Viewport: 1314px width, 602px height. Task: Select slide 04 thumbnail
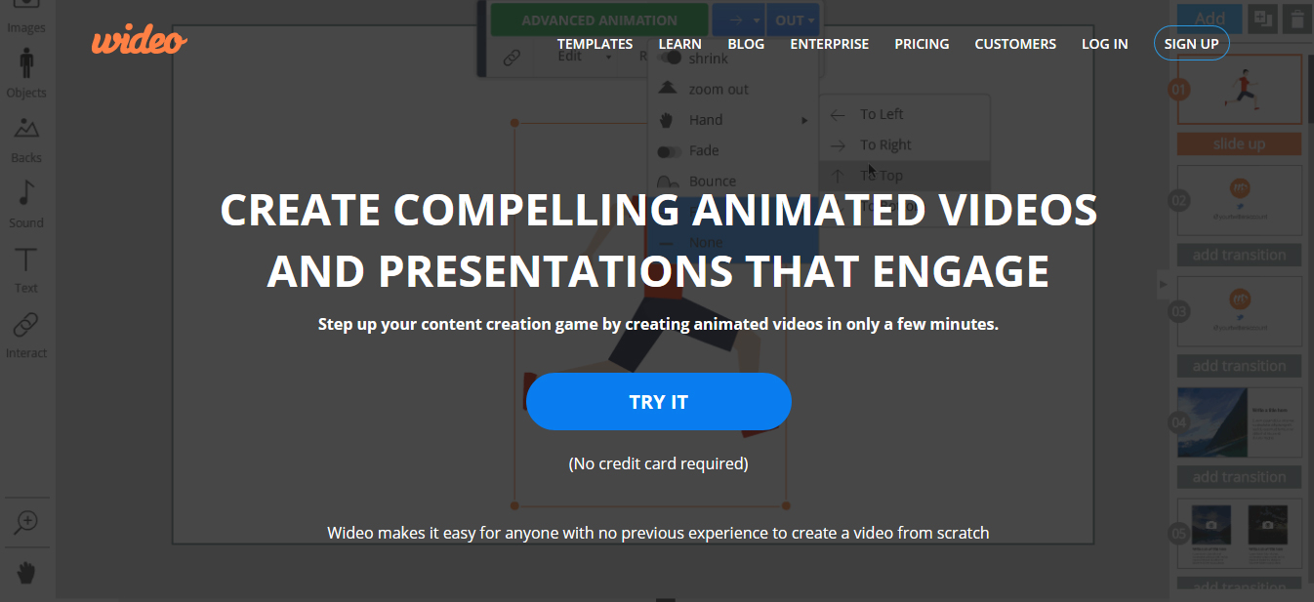tap(1239, 422)
